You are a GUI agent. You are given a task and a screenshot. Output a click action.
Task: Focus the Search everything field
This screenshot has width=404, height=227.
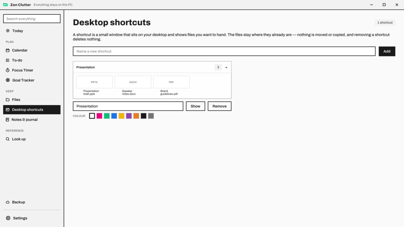coord(32,19)
